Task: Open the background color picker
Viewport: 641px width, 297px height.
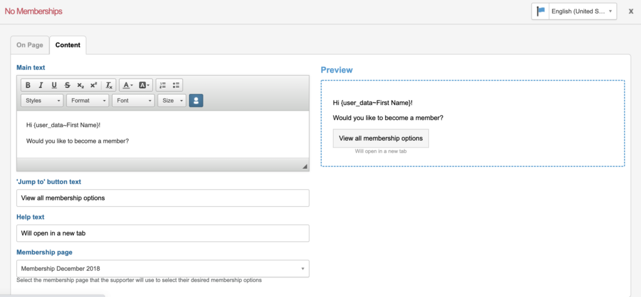Action: pyautogui.click(x=144, y=85)
